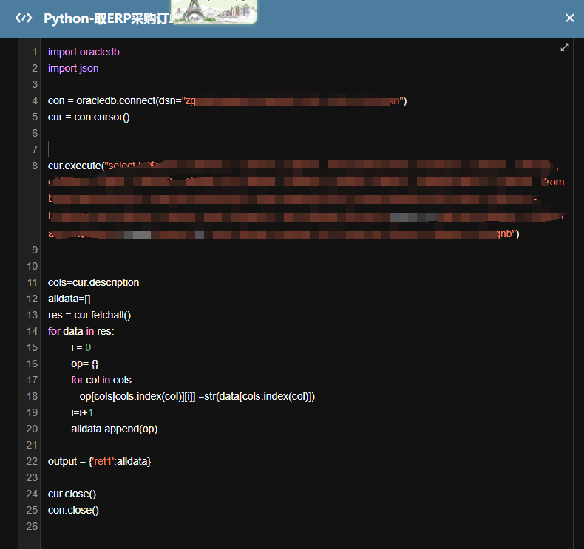This screenshot has height=549, width=584.
Task: Click the 'alldata.append(op)' line
Action: [x=114, y=429]
